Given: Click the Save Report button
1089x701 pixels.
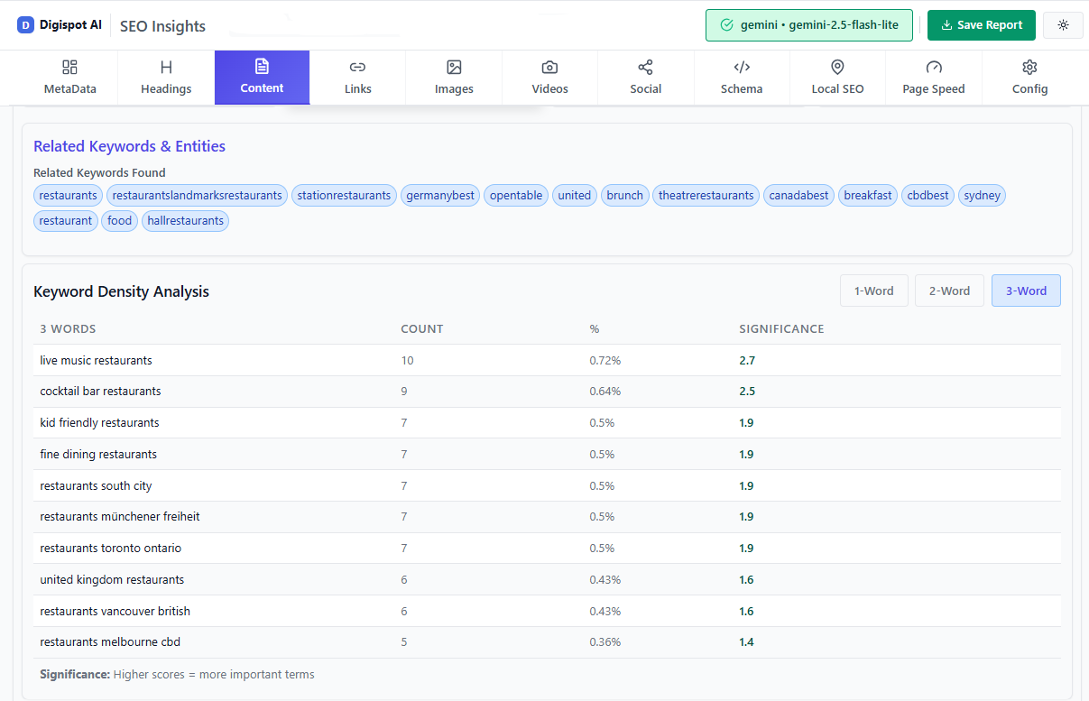Looking at the screenshot, I should click(981, 24).
